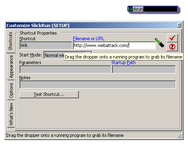Click the Notes label

click(x=25, y=78)
